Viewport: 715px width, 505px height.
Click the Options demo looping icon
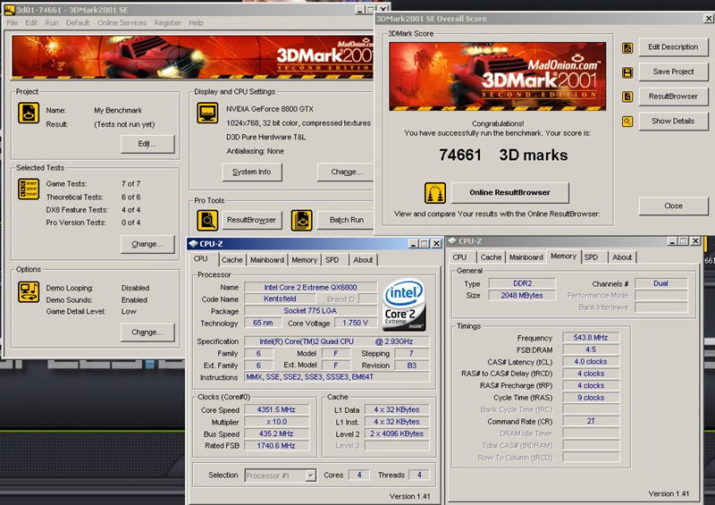(x=29, y=292)
